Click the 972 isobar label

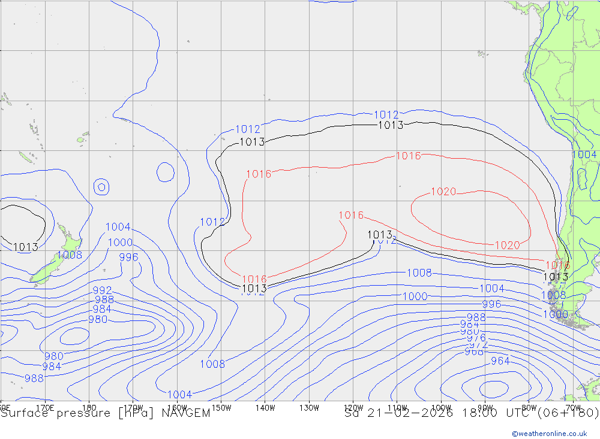pos(479,345)
